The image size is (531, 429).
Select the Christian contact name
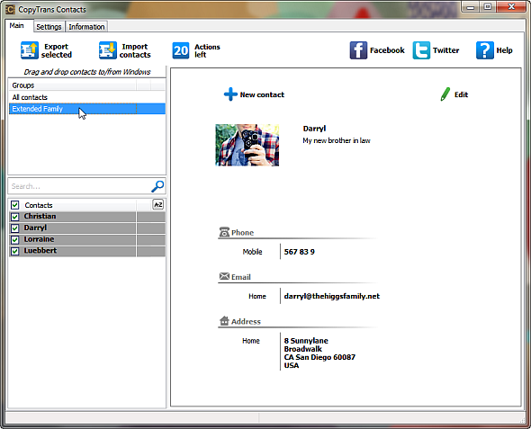coord(40,216)
